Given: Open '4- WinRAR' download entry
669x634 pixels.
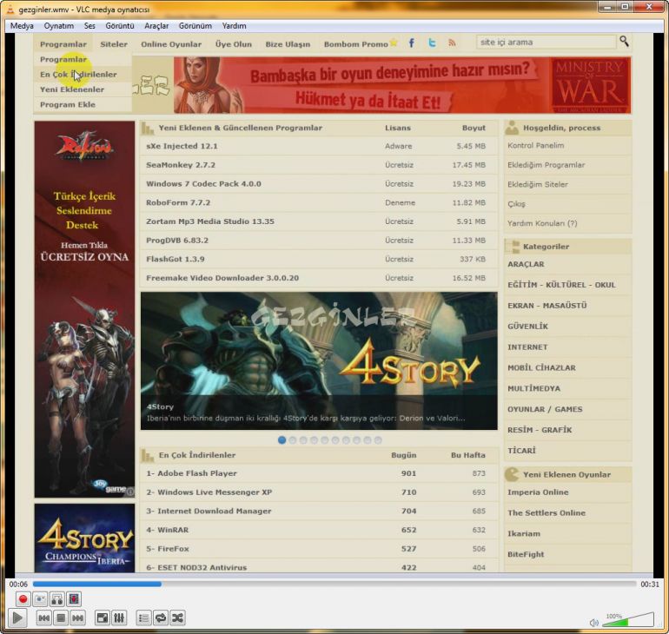Looking at the screenshot, I should [x=167, y=530].
